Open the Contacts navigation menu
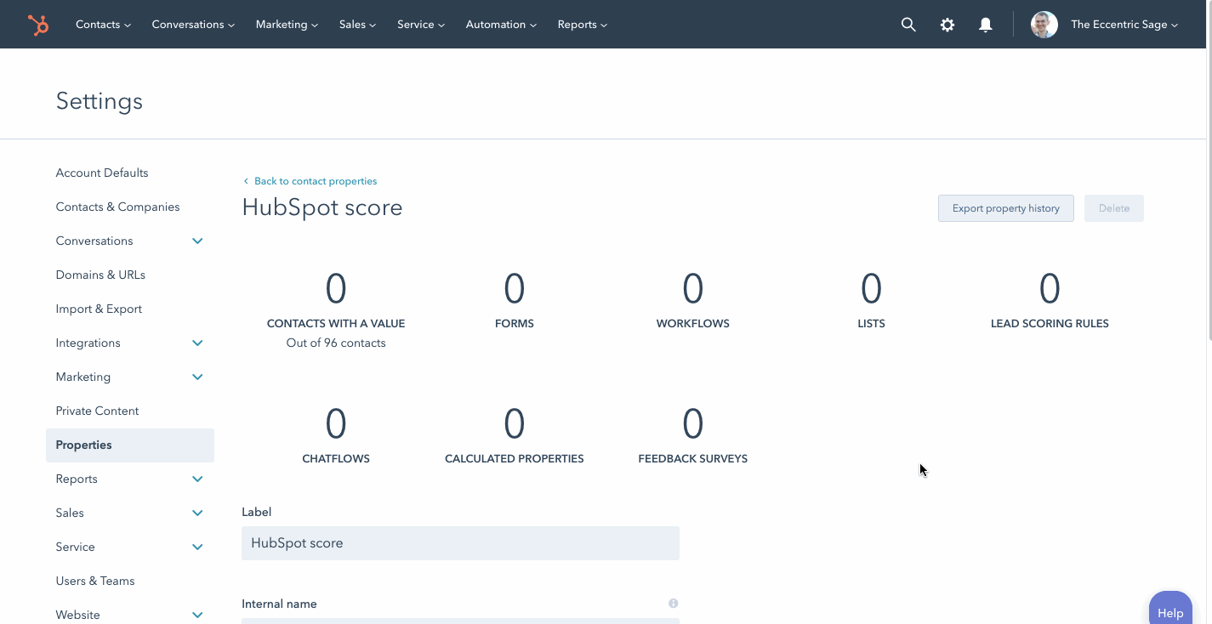Viewport: 1212px width, 624px height. (102, 24)
